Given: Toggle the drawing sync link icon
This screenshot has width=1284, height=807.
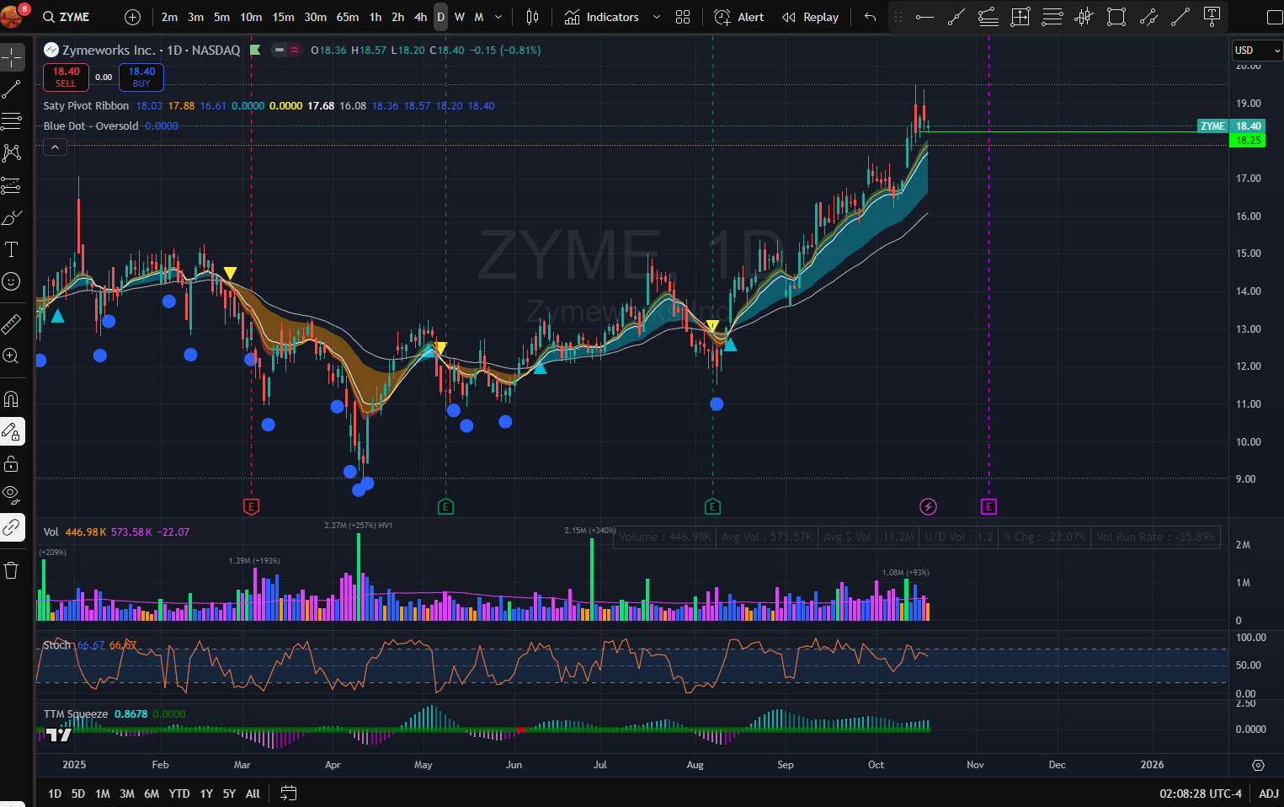Looking at the screenshot, I should click(x=12, y=527).
